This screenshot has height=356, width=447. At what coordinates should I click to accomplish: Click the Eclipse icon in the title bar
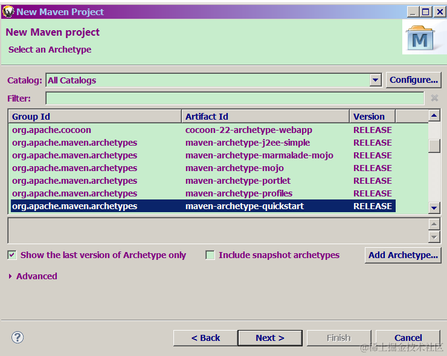[x=8, y=11]
